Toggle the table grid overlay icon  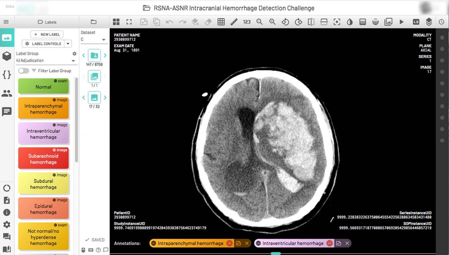[x=221, y=22]
